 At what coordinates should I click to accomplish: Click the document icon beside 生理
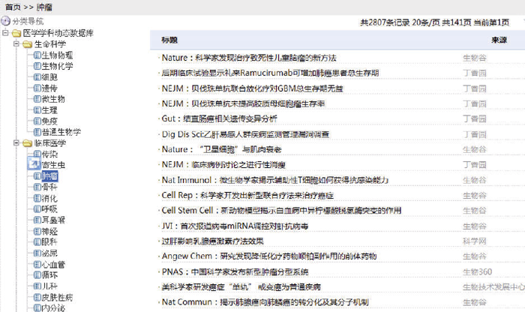(x=37, y=109)
